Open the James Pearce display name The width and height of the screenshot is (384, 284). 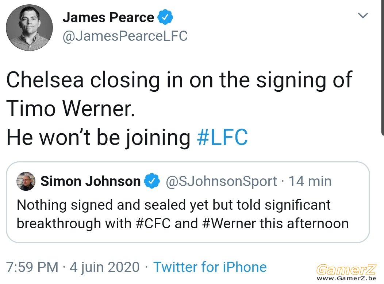coord(108,17)
